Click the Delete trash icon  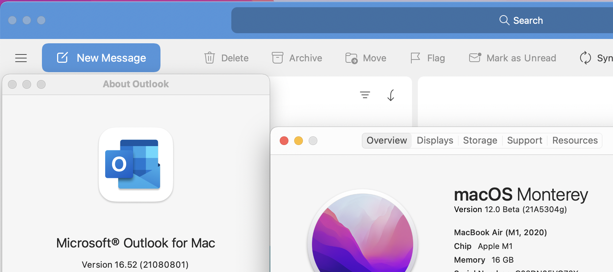pos(210,58)
